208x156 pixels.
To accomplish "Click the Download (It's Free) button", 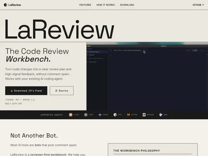I will (x=26, y=91).
